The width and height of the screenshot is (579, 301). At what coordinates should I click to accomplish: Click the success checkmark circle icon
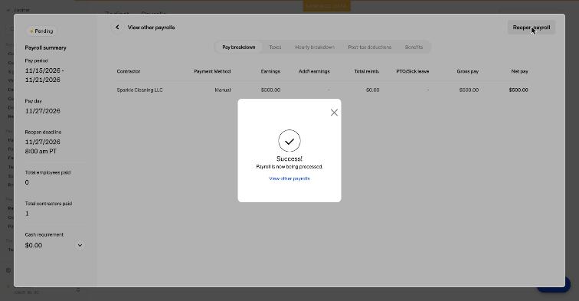click(x=289, y=141)
